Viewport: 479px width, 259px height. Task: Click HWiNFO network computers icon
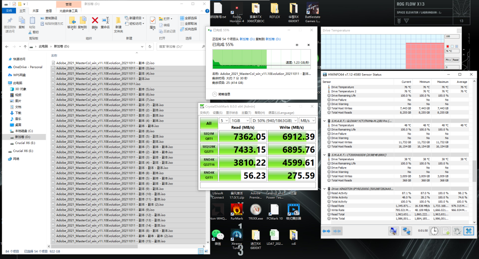(x=407, y=231)
